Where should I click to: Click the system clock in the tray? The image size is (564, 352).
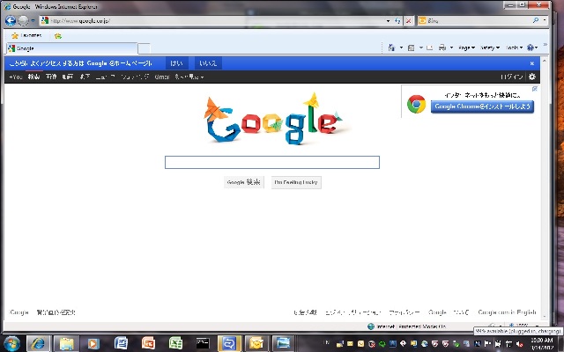542,344
